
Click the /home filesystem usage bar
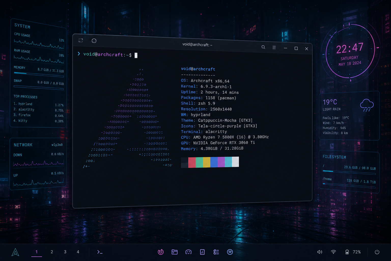click(x=349, y=185)
